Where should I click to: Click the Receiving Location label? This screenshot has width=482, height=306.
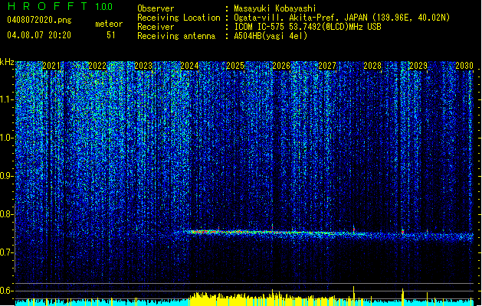pyautogui.click(x=179, y=18)
